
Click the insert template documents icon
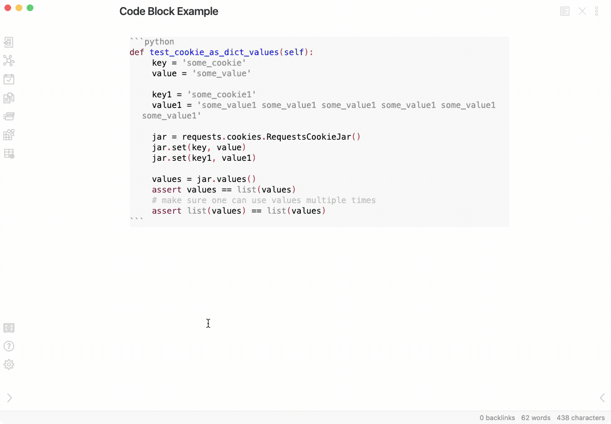(8, 98)
